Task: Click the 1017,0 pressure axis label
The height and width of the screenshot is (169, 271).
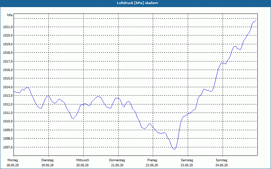Action: pos(8,61)
